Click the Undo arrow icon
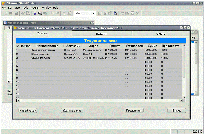 [x=52, y=13]
